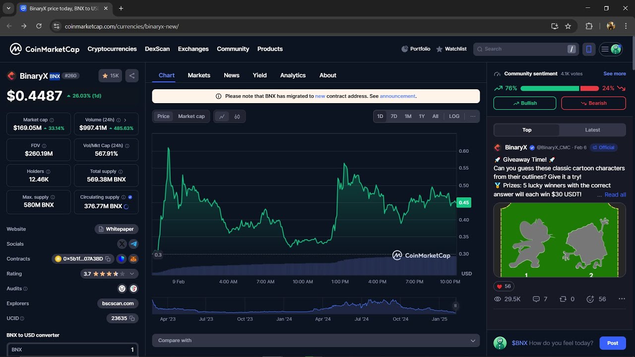The width and height of the screenshot is (635, 357).
Task: Bookmark this page with star icon
Action: pyautogui.click(x=568, y=26)
